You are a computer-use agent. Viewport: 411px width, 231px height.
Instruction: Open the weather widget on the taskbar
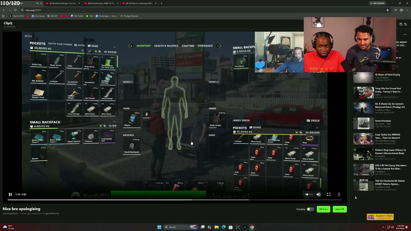click(8, 227)
